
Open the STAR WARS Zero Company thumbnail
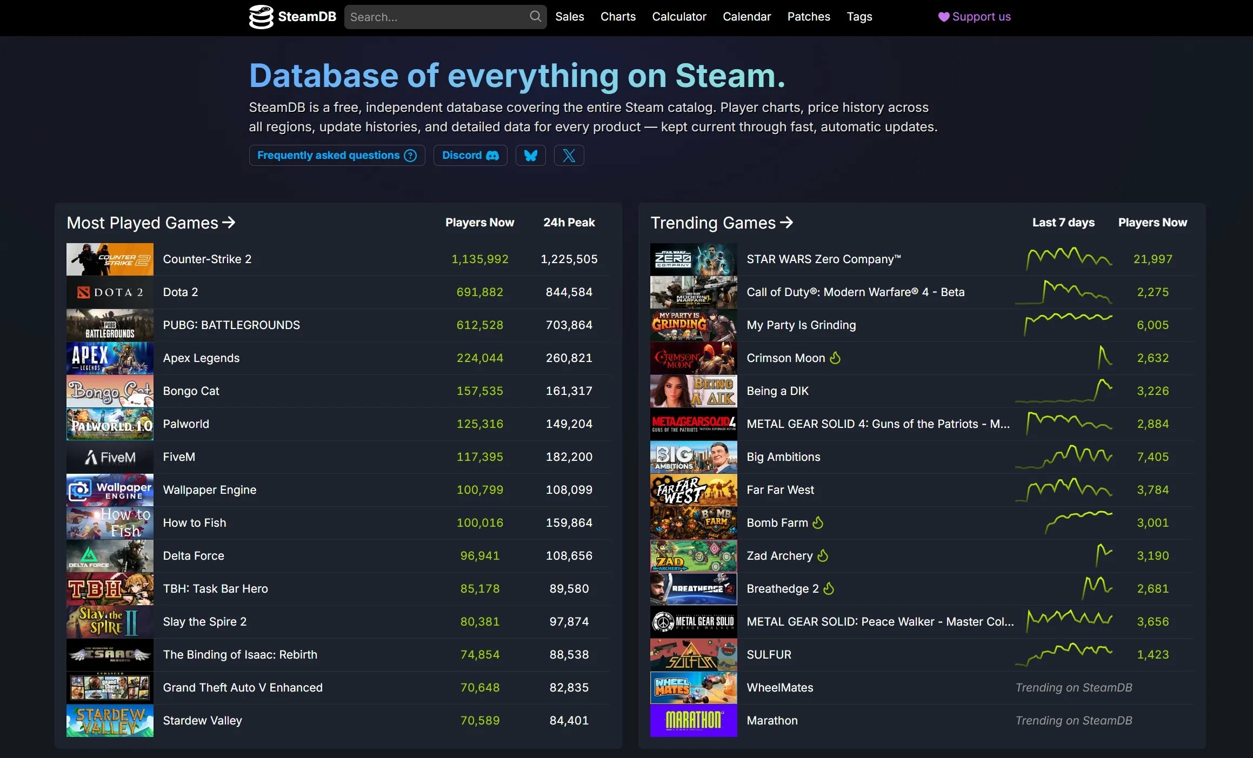pyautogui.click(x=694, y=259)
